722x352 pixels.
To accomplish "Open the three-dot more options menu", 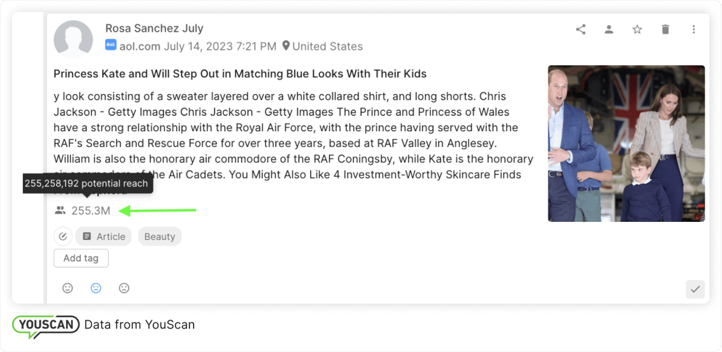I will [x=694, y=30].
